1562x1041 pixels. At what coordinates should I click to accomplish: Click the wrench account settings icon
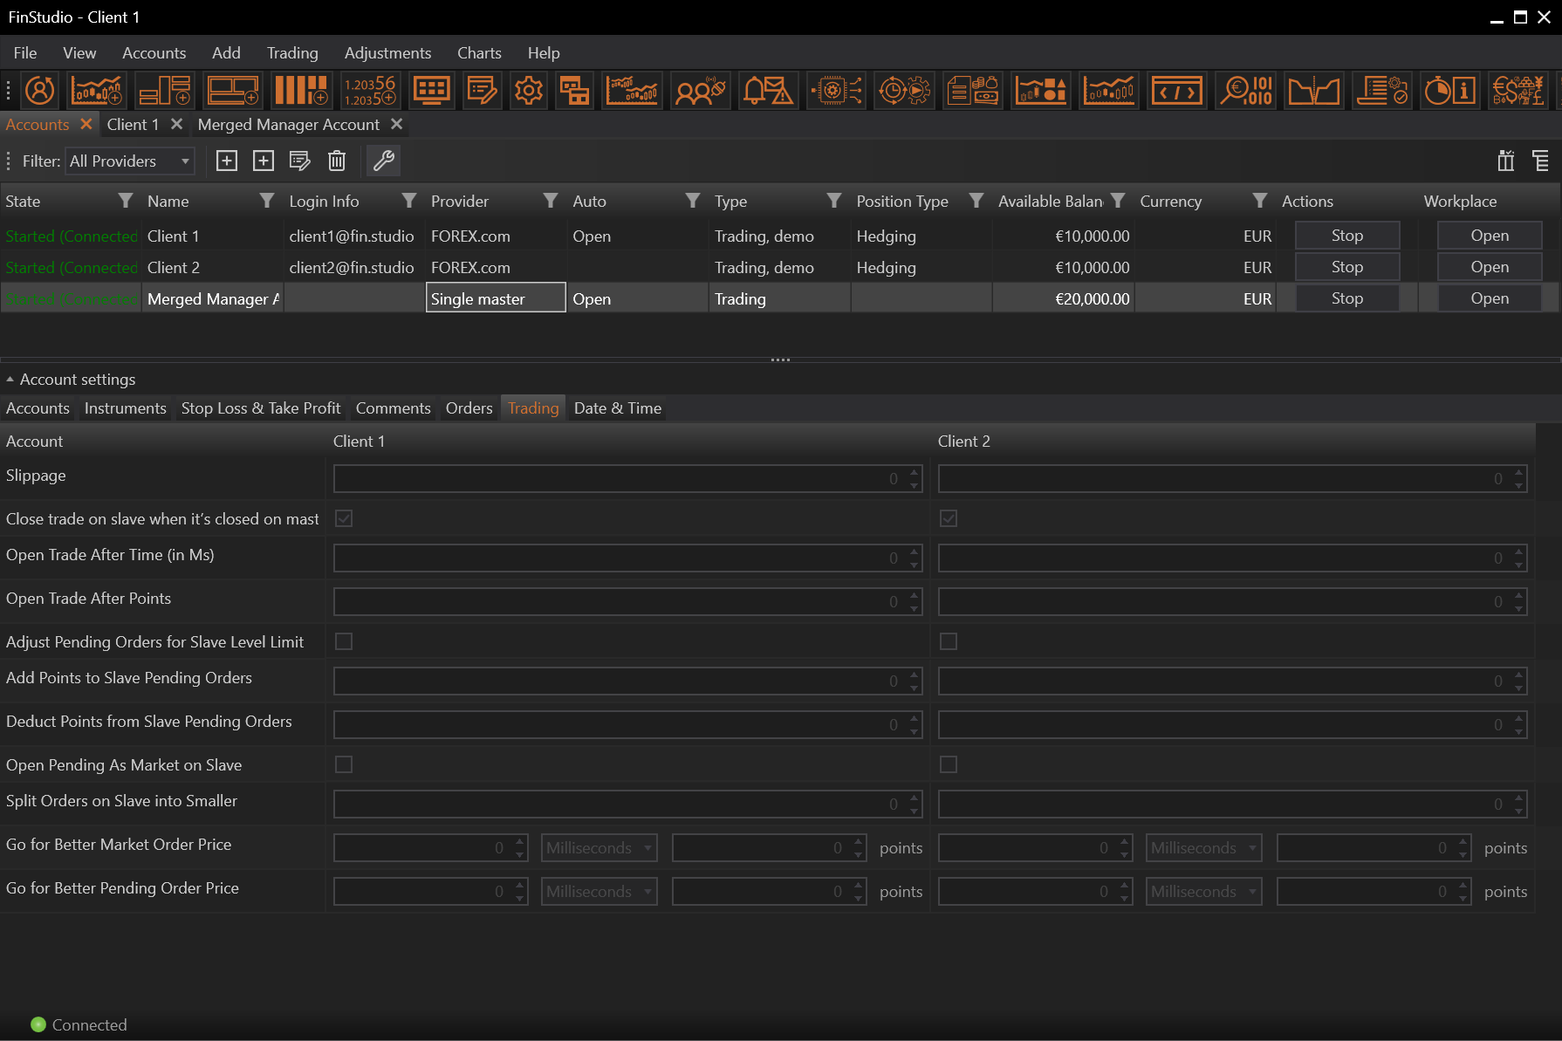click(384, 161)
